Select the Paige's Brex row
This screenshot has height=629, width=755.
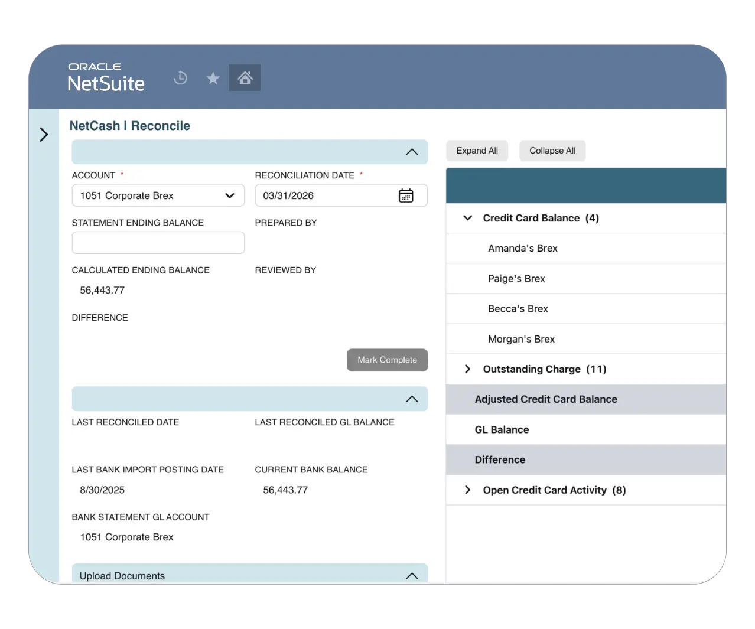[586, 279]
